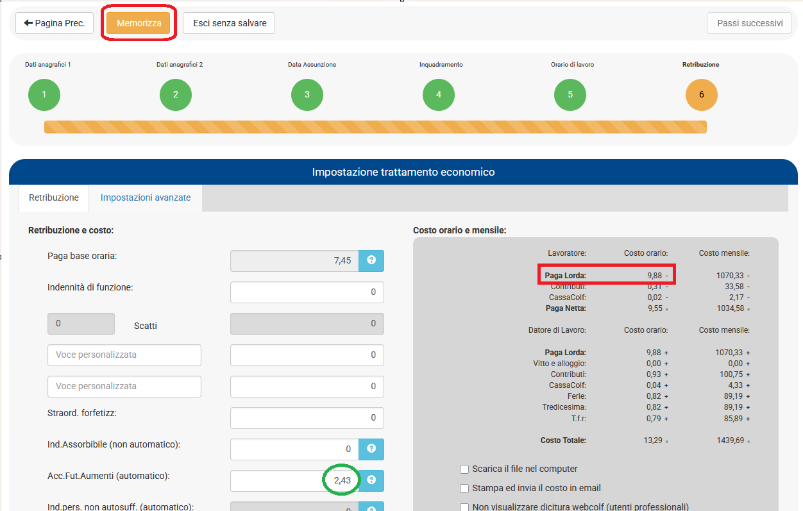Click Costo orario e mensile heading
Image resolution: width=803 pixels, height=511 pixels.
point(460,230)
